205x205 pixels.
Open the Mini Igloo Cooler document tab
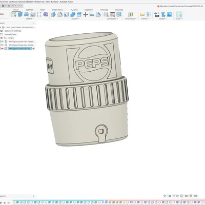click(x=180, y=6)
